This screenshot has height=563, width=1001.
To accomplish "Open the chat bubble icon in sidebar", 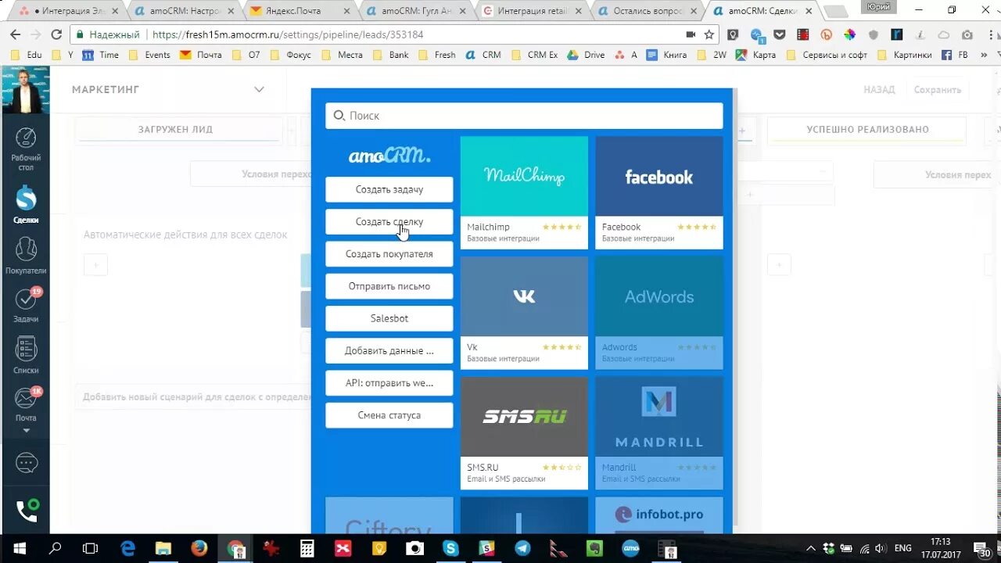I will [27, 464].
